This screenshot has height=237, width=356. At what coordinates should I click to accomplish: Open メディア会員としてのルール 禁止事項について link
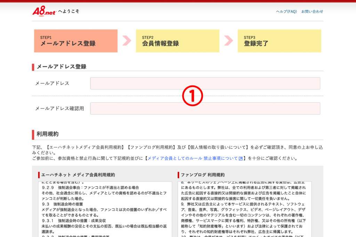(193, 159)
